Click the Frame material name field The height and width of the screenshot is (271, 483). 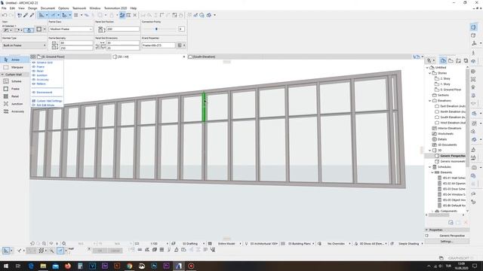158,45
